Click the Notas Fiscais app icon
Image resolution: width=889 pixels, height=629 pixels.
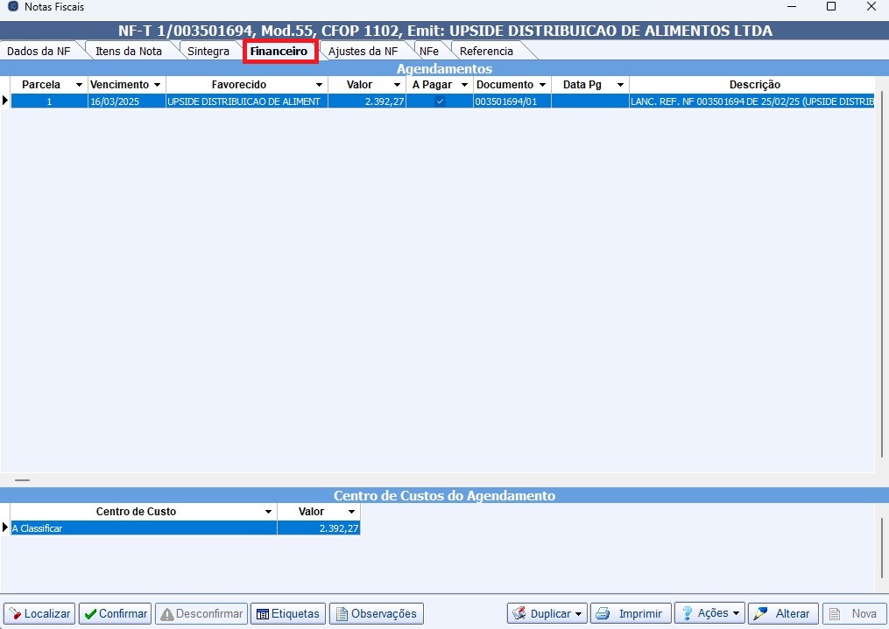[x=12, y=7]
